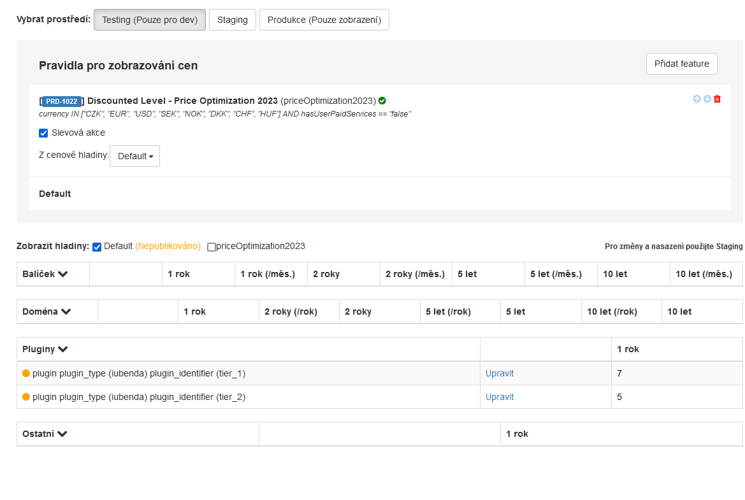Viewport: 745px width, 500px height.
Task: Delete the rule with the red trash icon
Action: [717, 99]
